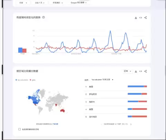Enable the include low search volume regions checkbox
The height and width of the screenshot is (140, 166).
tap(19, 129)
